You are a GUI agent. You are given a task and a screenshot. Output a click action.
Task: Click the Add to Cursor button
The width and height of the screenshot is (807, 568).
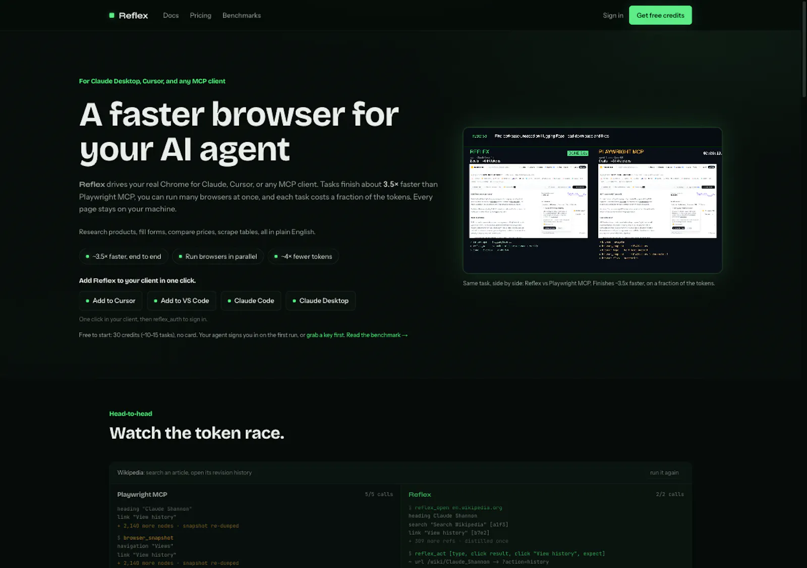point(110,301)
